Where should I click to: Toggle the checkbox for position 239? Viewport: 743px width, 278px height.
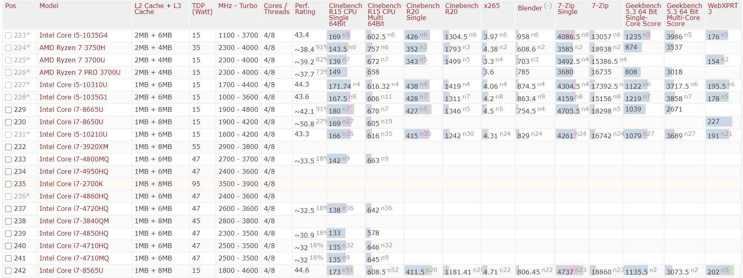[x=8, y=234]
